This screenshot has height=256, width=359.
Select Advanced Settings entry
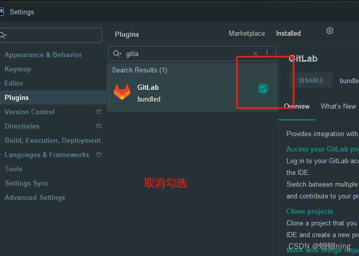coord(35,198)
